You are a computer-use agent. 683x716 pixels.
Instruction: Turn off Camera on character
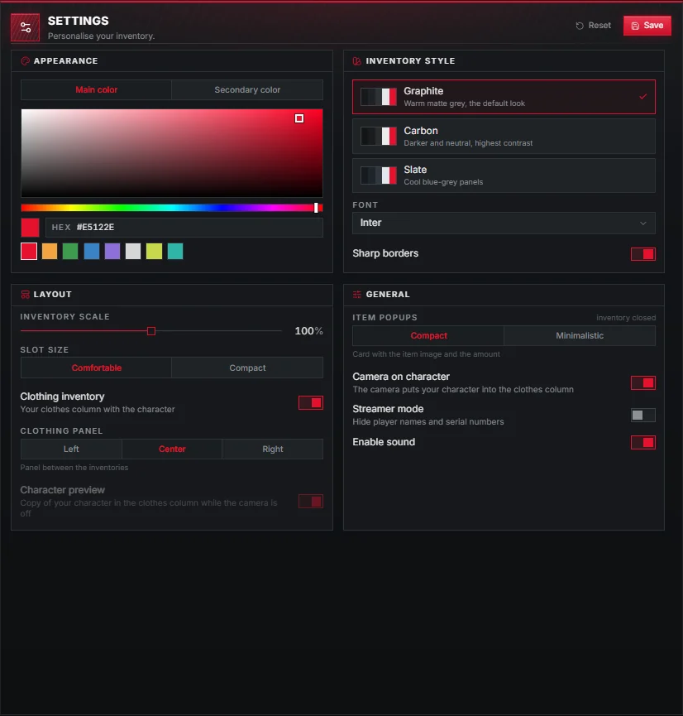(642, 382)
